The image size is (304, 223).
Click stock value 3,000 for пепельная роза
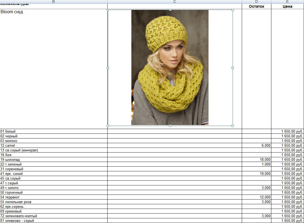point(256,202)
